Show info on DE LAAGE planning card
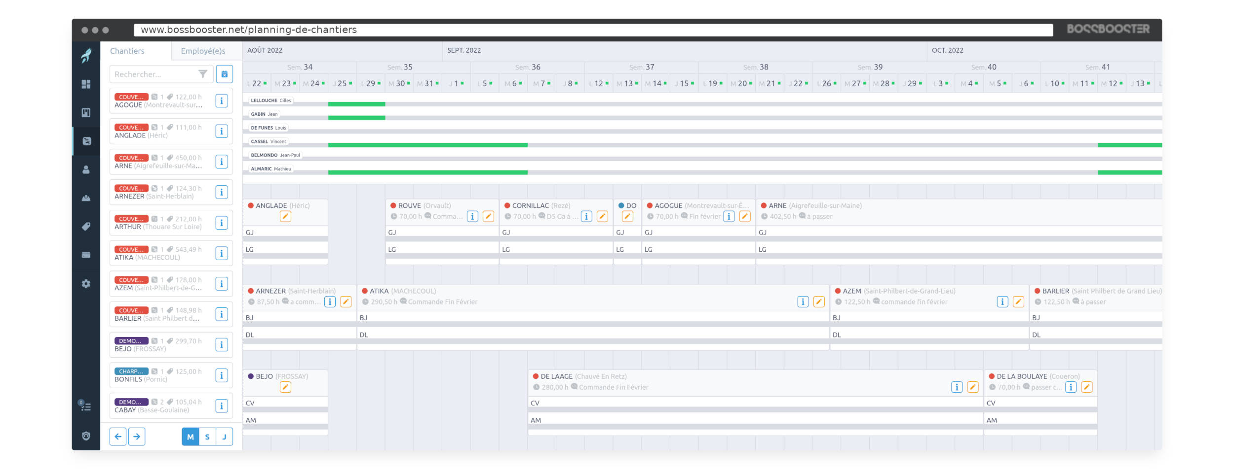This screenshot has width=1234, height=469. pyautogui.click(x=957, y=387)
